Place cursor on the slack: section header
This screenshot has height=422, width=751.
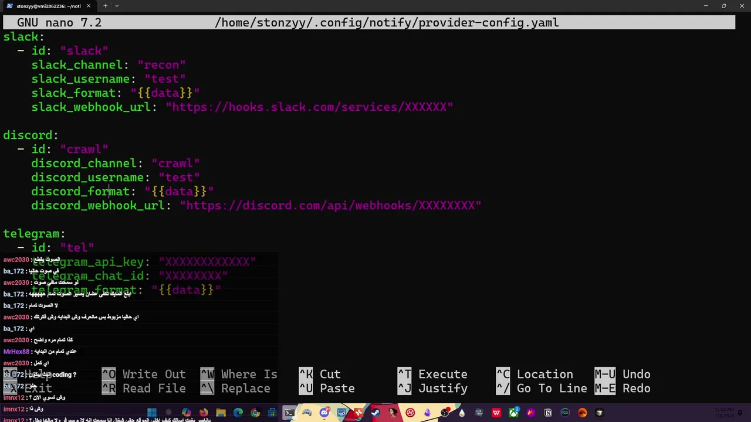click(x=24, y=37)
